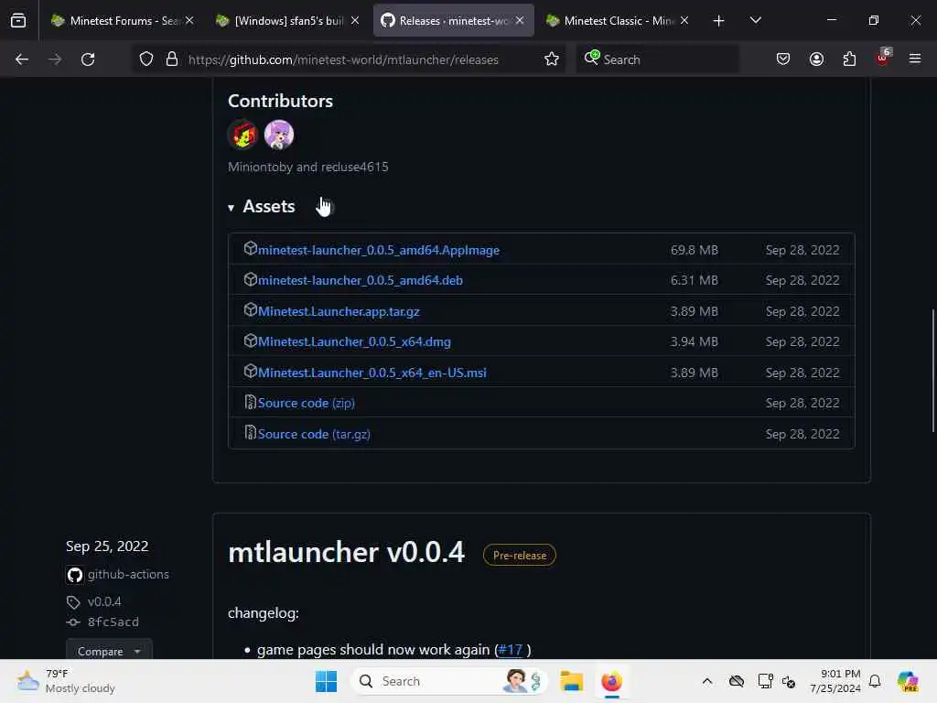Viewport: 937px width, 703px height.
Task: Open the github-actions author link
Action: point(128,575)
